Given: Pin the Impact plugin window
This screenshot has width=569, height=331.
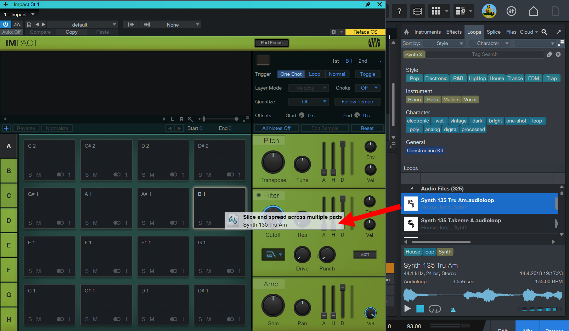Looking at the screenshot, I should pos(368,4).
